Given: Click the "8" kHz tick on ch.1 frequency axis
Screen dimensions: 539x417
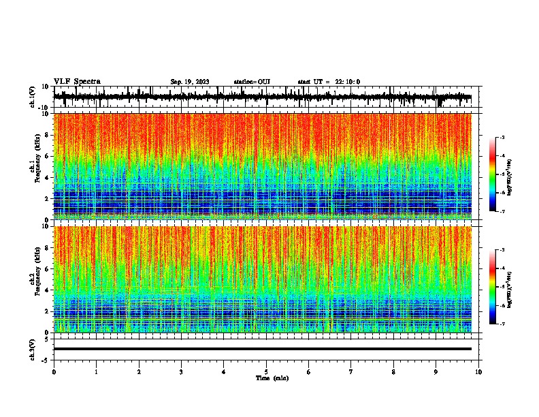Looking at the screenshot, I should coord(47,135).
